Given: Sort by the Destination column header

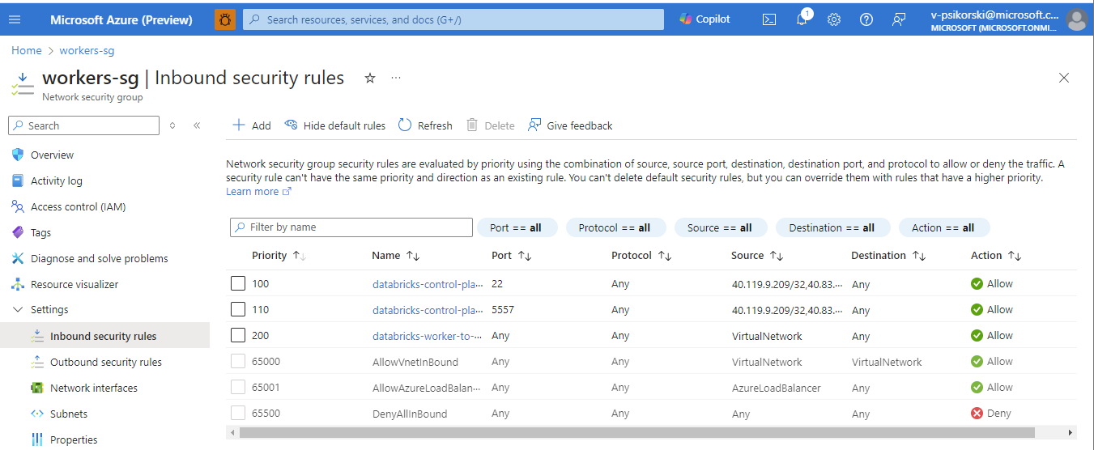Looking at the screenshot, I should point(888,255).
